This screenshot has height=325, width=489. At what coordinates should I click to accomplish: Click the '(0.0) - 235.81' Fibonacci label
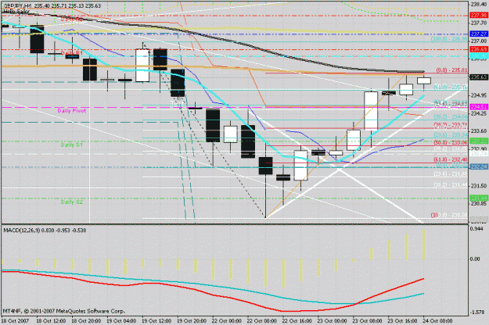tap(451, 70)
